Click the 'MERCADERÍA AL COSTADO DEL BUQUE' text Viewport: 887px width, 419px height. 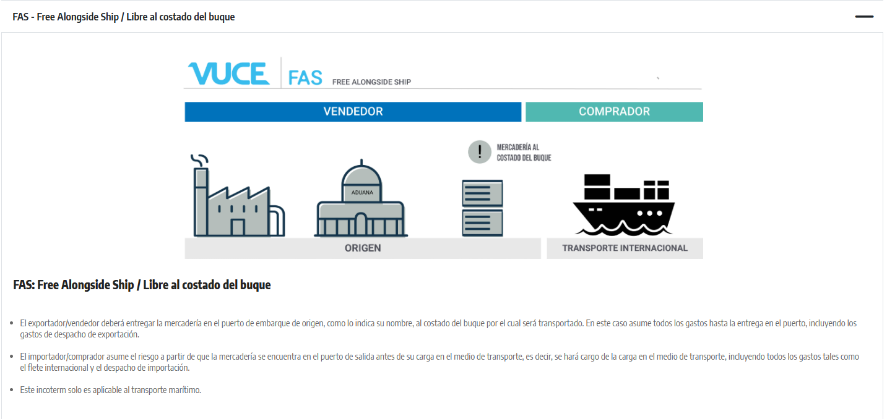(524, 153)
